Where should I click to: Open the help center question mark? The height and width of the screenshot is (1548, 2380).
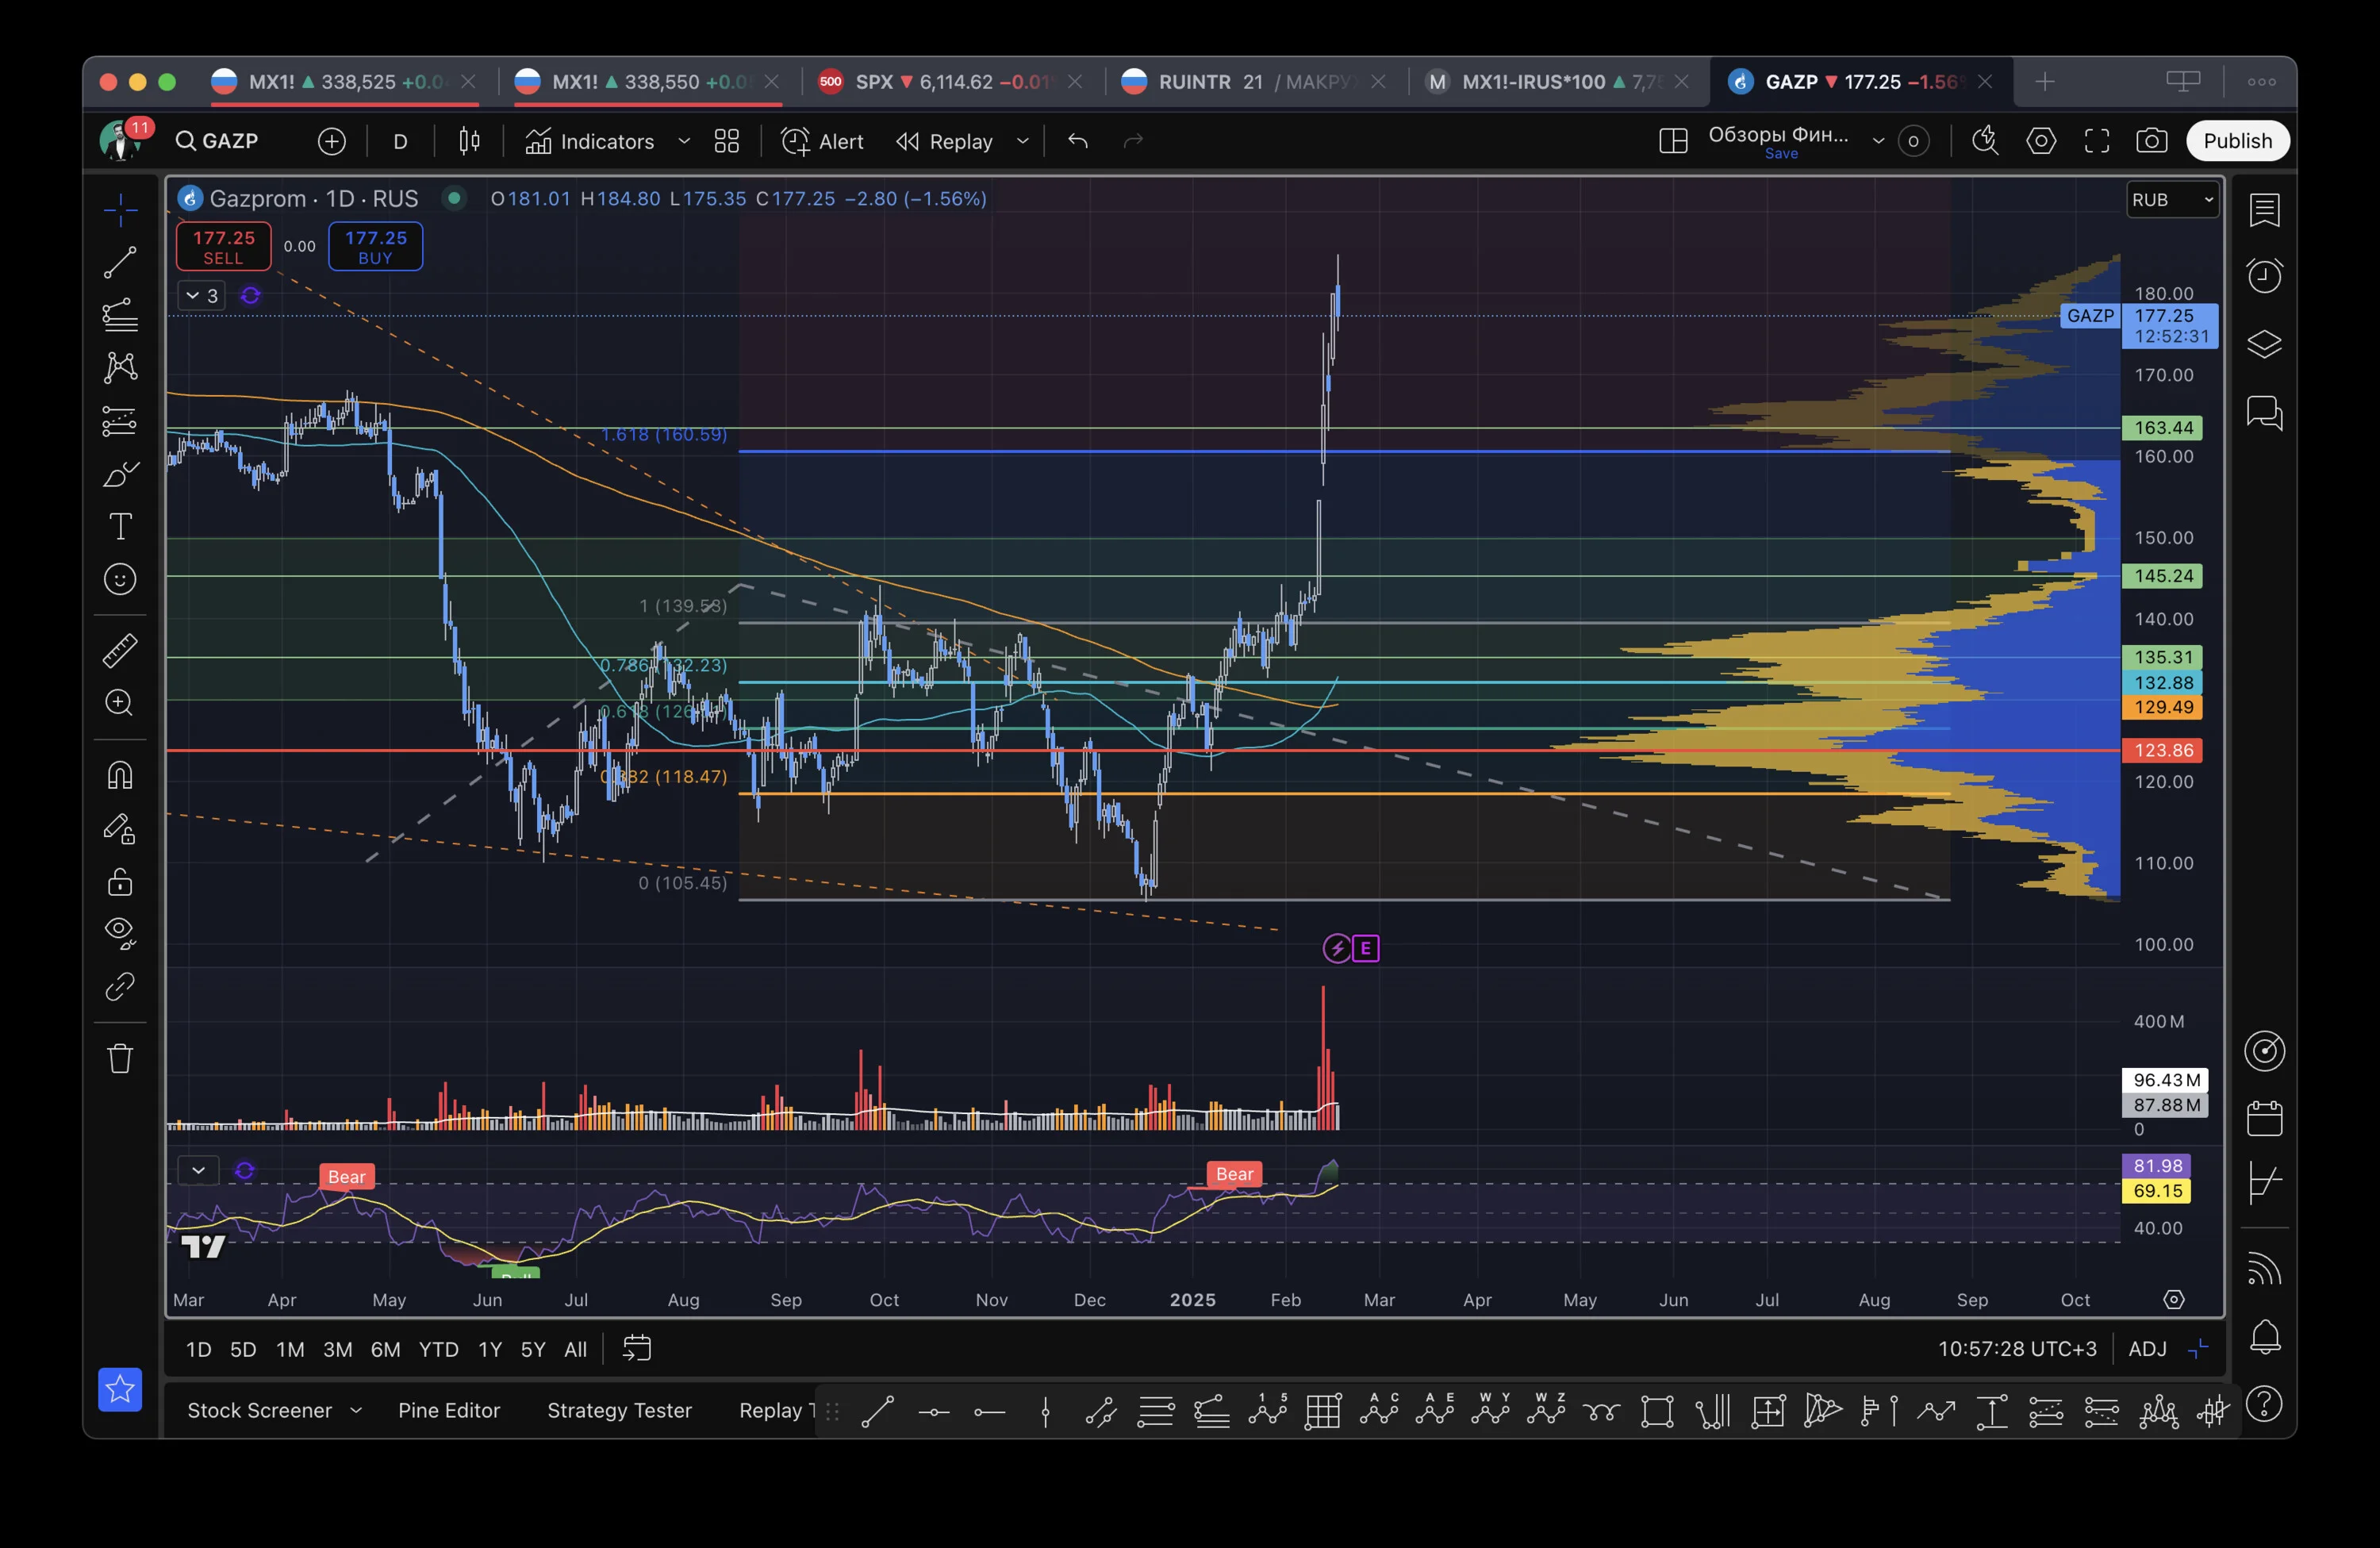(x=2264, y=1405)
